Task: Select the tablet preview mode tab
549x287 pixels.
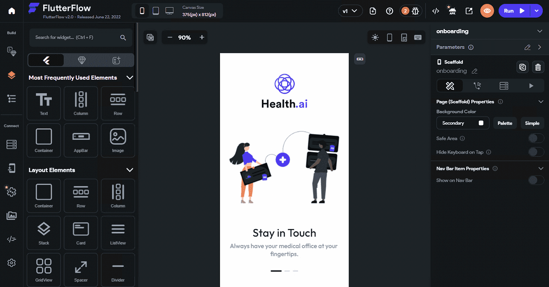Action: click(x=156, y=11)
